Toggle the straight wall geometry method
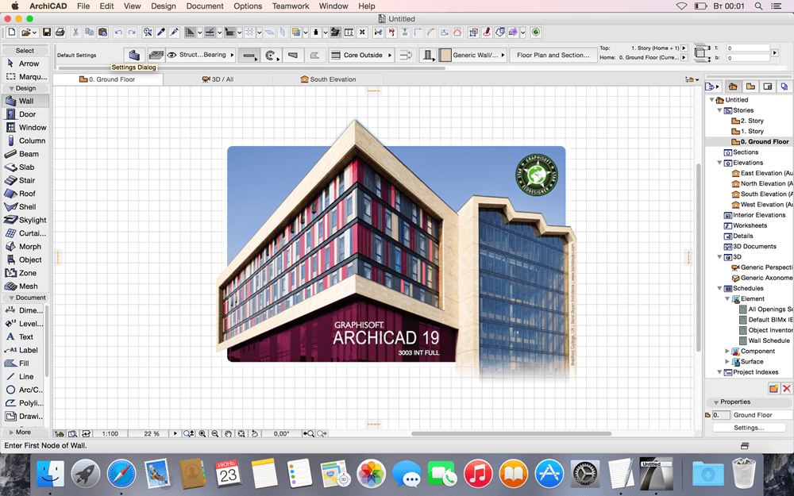 249,55
